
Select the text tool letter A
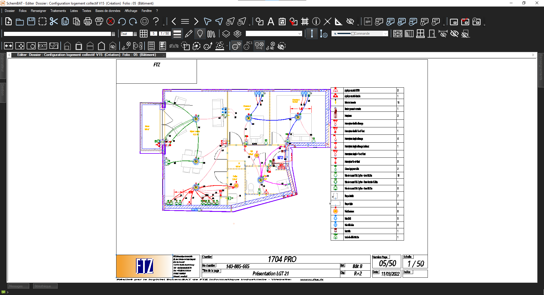click(x=271, y=22)
